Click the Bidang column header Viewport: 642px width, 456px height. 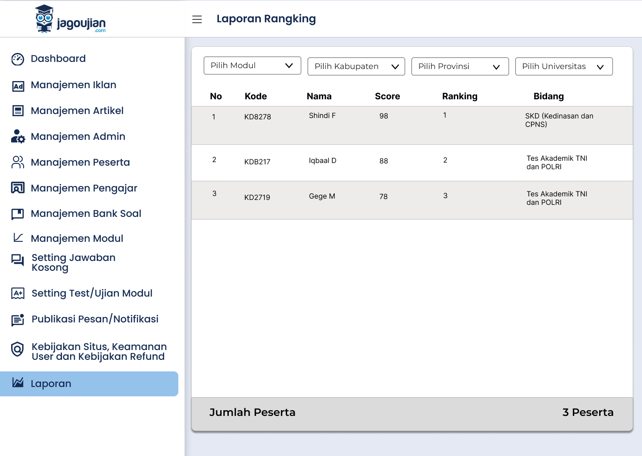[x=549, y=96]
